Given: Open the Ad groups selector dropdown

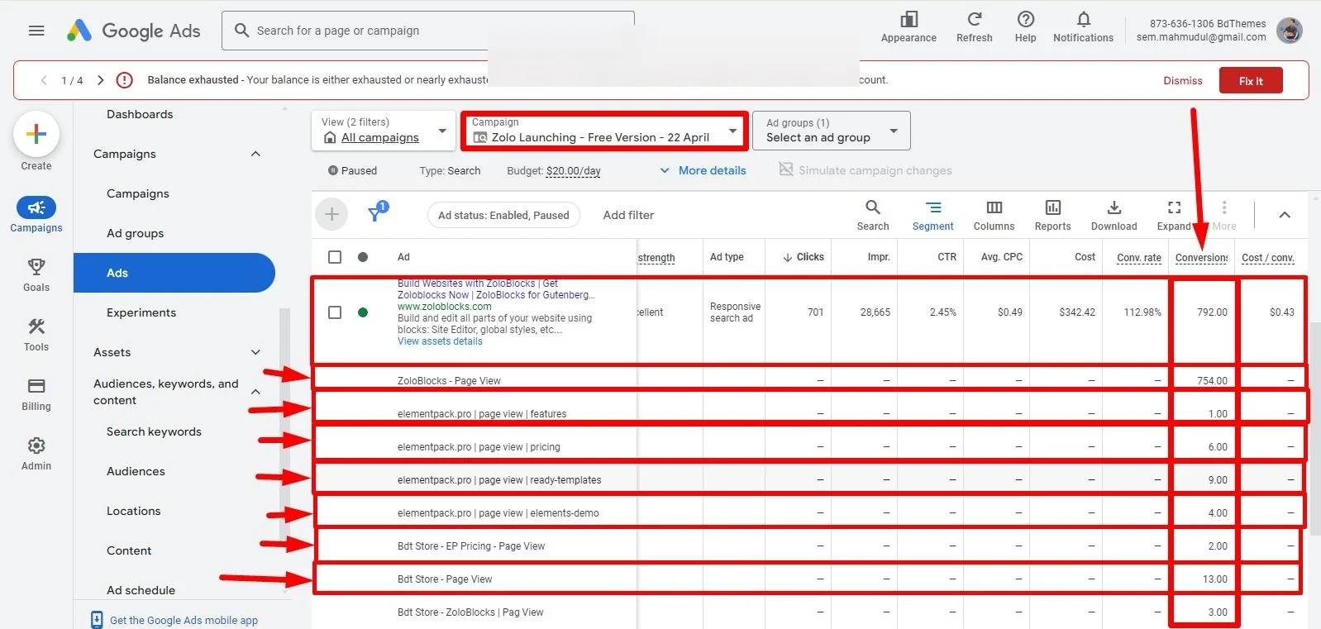Looking at the screenshot, I should tap(832, 131).
